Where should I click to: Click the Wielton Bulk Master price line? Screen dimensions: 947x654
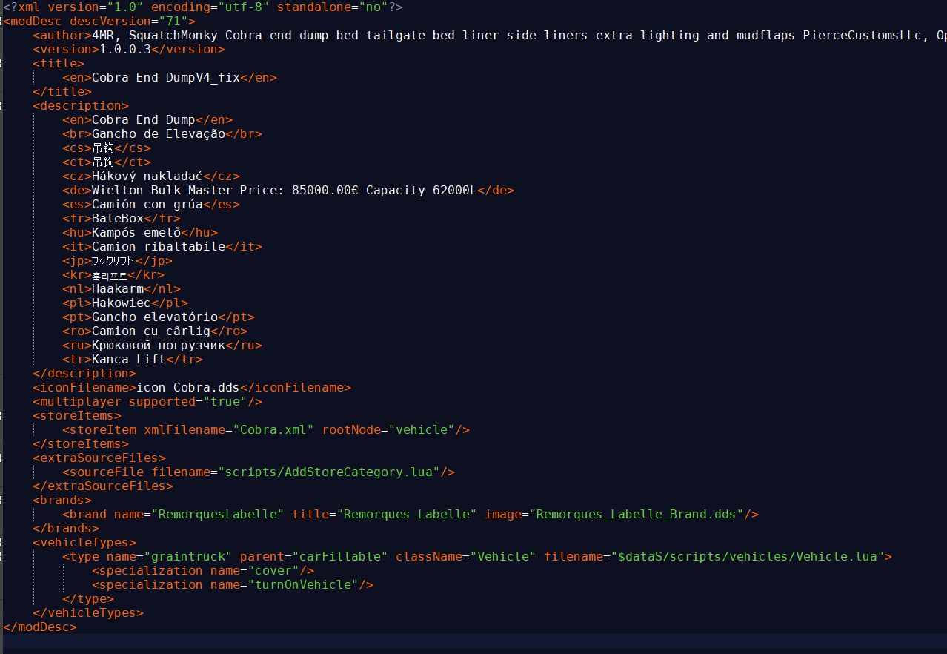(288, 190)
